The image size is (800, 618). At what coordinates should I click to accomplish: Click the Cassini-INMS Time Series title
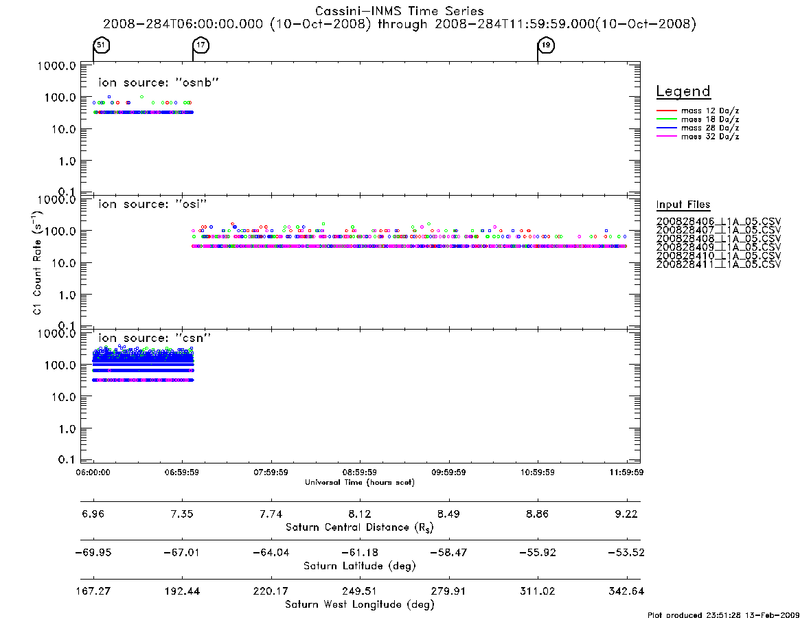(400, 11)
